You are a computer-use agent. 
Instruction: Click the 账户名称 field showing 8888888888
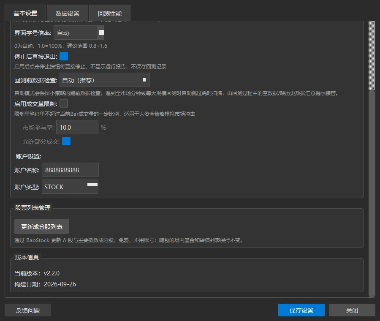coord(70,170)
